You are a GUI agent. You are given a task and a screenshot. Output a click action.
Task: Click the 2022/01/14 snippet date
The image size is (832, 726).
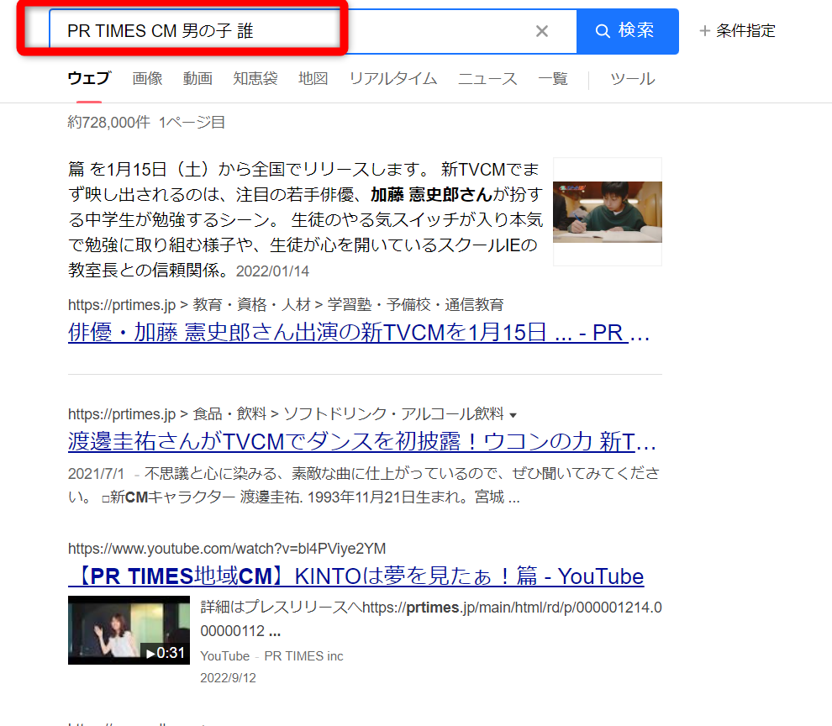273,271
